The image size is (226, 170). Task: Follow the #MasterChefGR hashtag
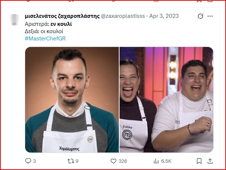click(x=45, y=39)
